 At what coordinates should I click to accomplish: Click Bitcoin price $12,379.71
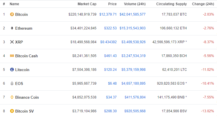click(108, 14)
